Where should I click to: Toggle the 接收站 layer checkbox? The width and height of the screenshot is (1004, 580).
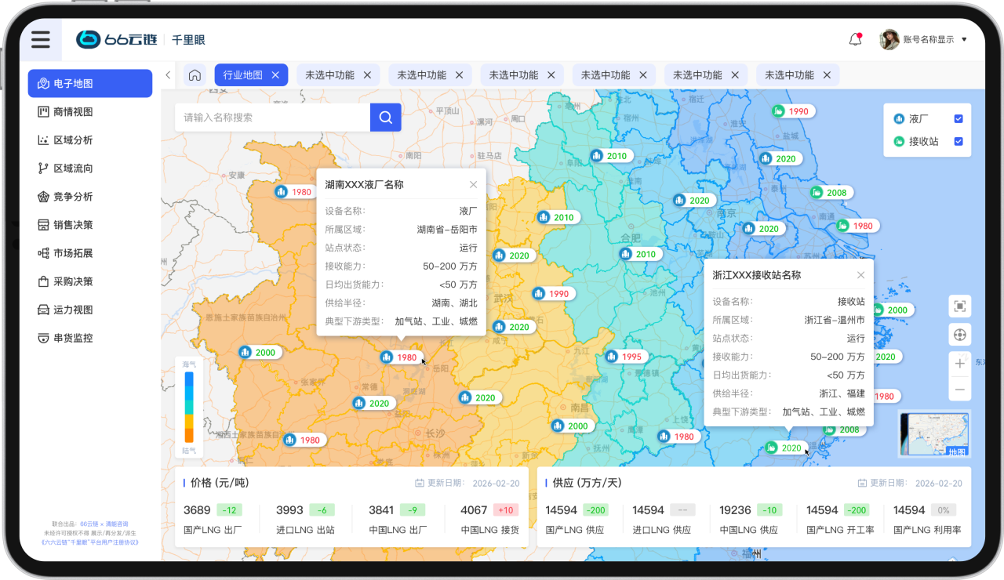tap(958, 142)
